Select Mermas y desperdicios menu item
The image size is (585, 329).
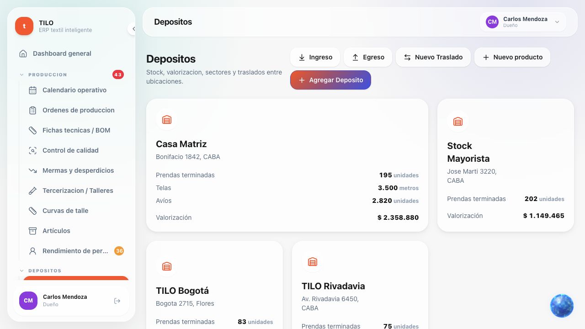point(76,170)
